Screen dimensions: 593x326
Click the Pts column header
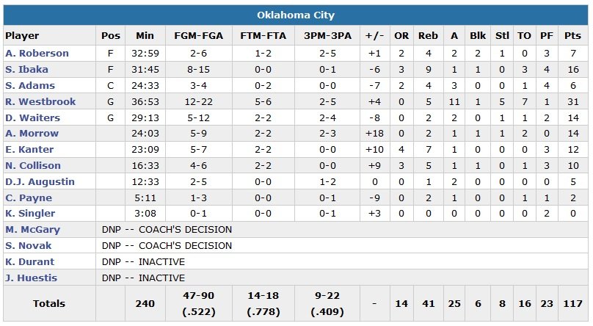coord(573,36)
